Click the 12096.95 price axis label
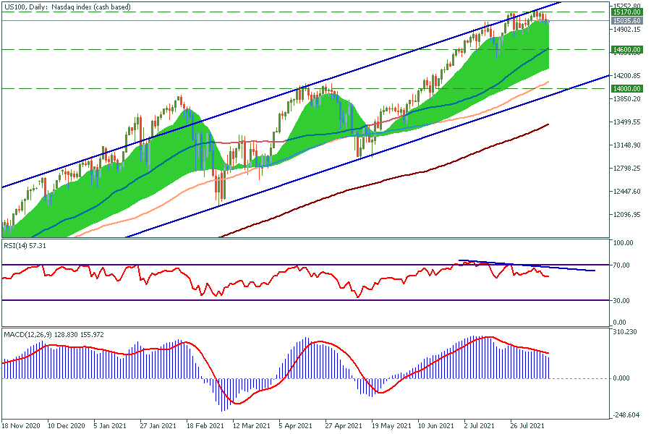The width and height of the screenshot is (651, 434). click(x=626, y=215)
